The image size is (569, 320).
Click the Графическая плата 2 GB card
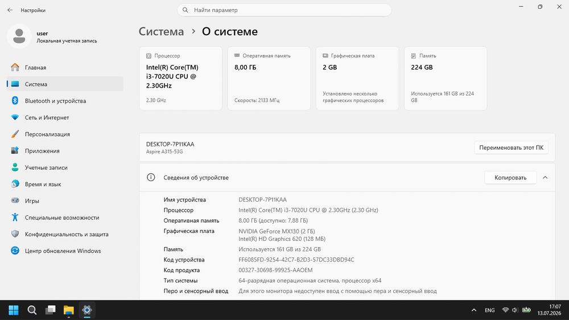357,78
